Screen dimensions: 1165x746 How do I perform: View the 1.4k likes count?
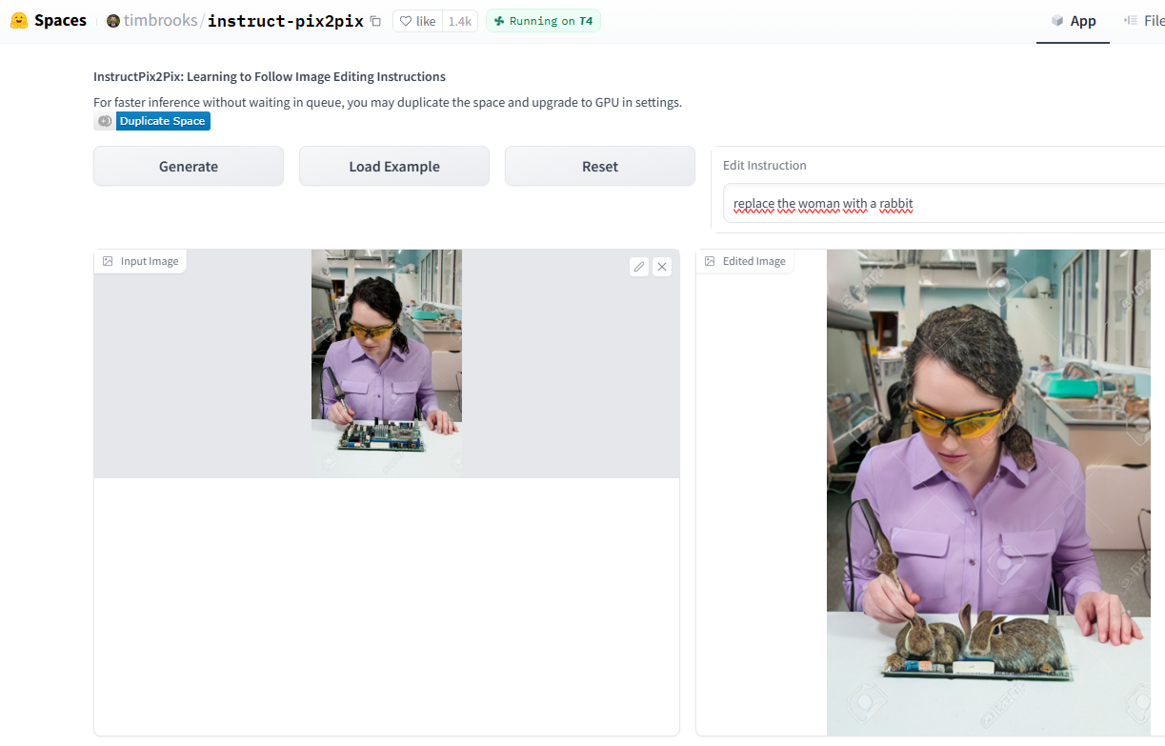click(x=460, y=21)
